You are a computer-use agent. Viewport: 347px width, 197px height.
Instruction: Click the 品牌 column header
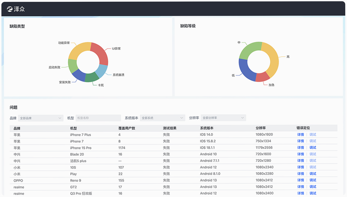[x=17, y=128]
